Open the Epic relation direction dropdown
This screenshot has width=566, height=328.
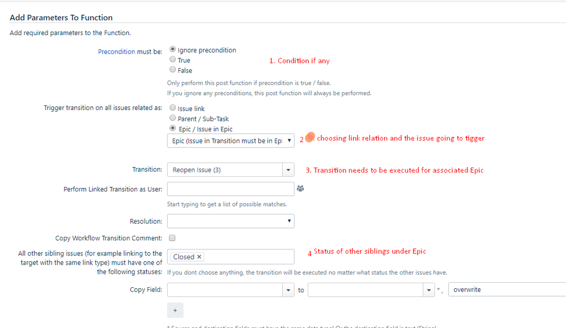pos(231,140)
